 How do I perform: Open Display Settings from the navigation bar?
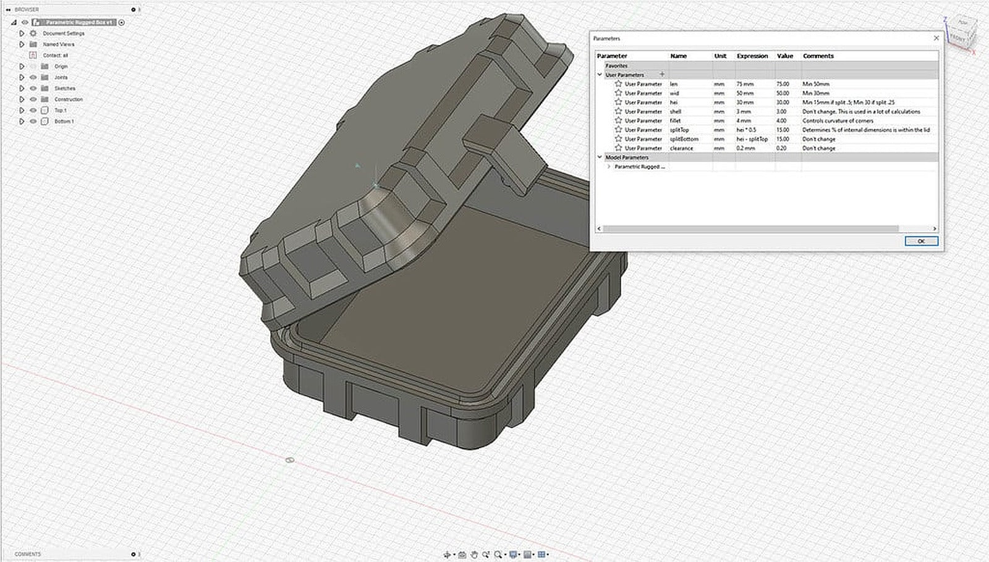513,553
